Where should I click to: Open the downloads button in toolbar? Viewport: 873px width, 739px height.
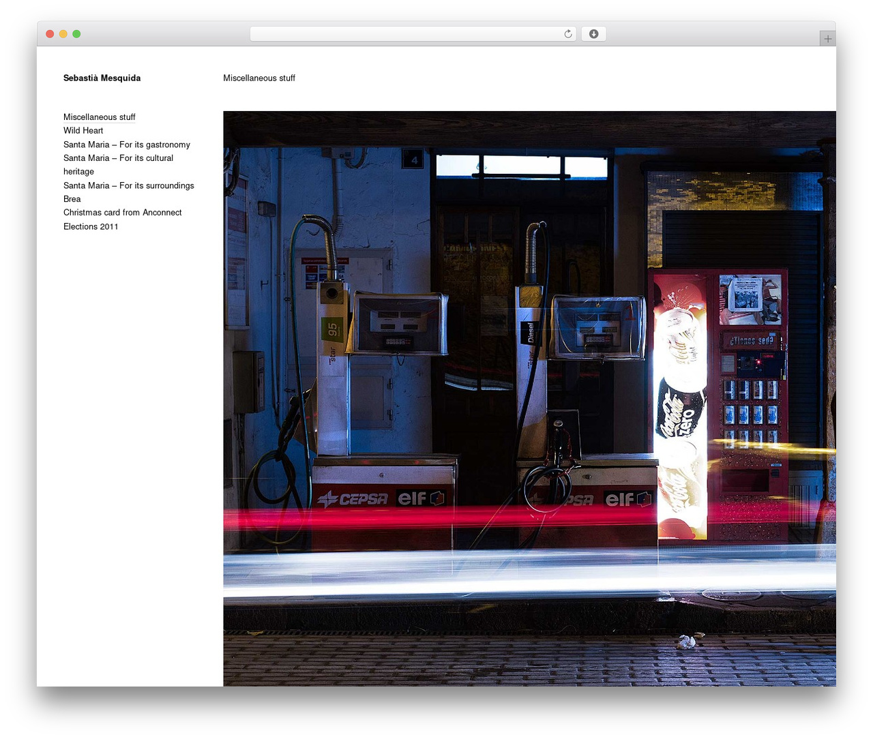pyautogui.click(x=593, y=34)
